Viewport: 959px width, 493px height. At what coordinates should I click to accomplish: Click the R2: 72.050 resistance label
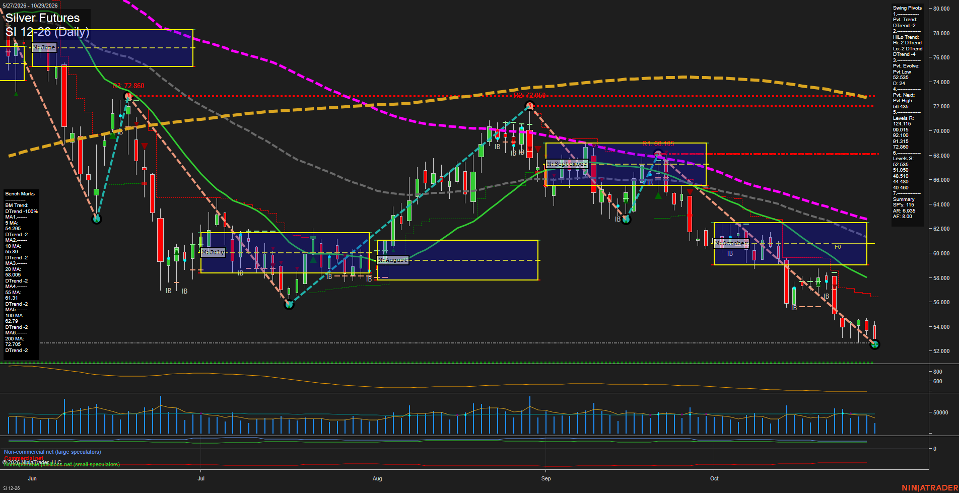pyautogui.click(x=530, y=95)
